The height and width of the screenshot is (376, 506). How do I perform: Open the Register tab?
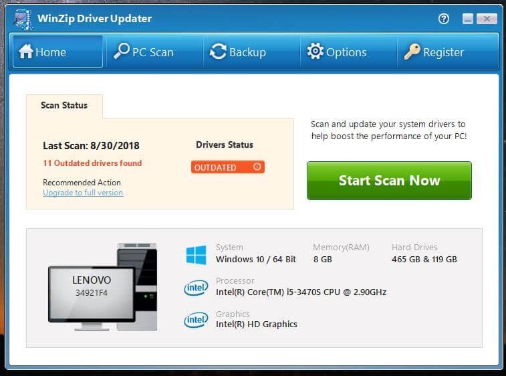pos(447,52)
